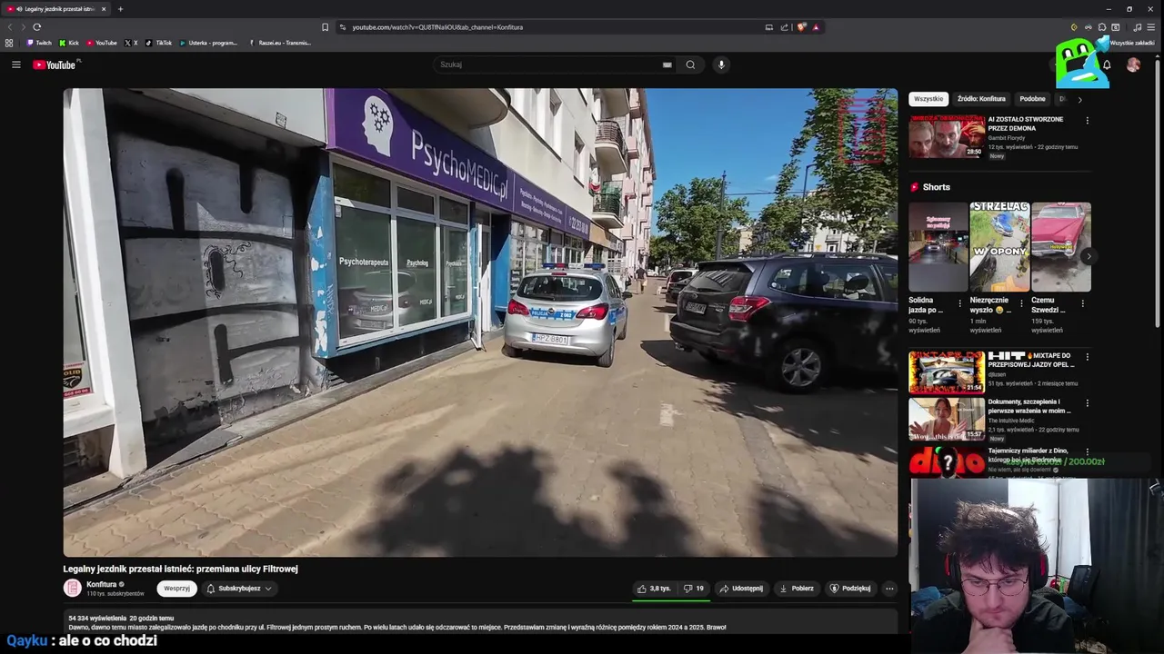Go to the YouTube home logo

tap(55, 64)
